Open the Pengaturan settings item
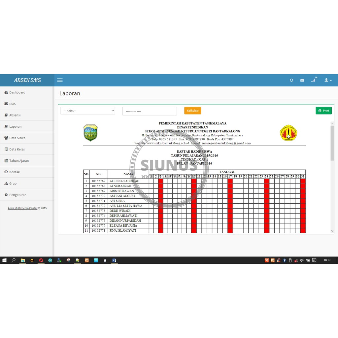Image resolution: width=338 pixels, height=338 pixels. point(17,195)
